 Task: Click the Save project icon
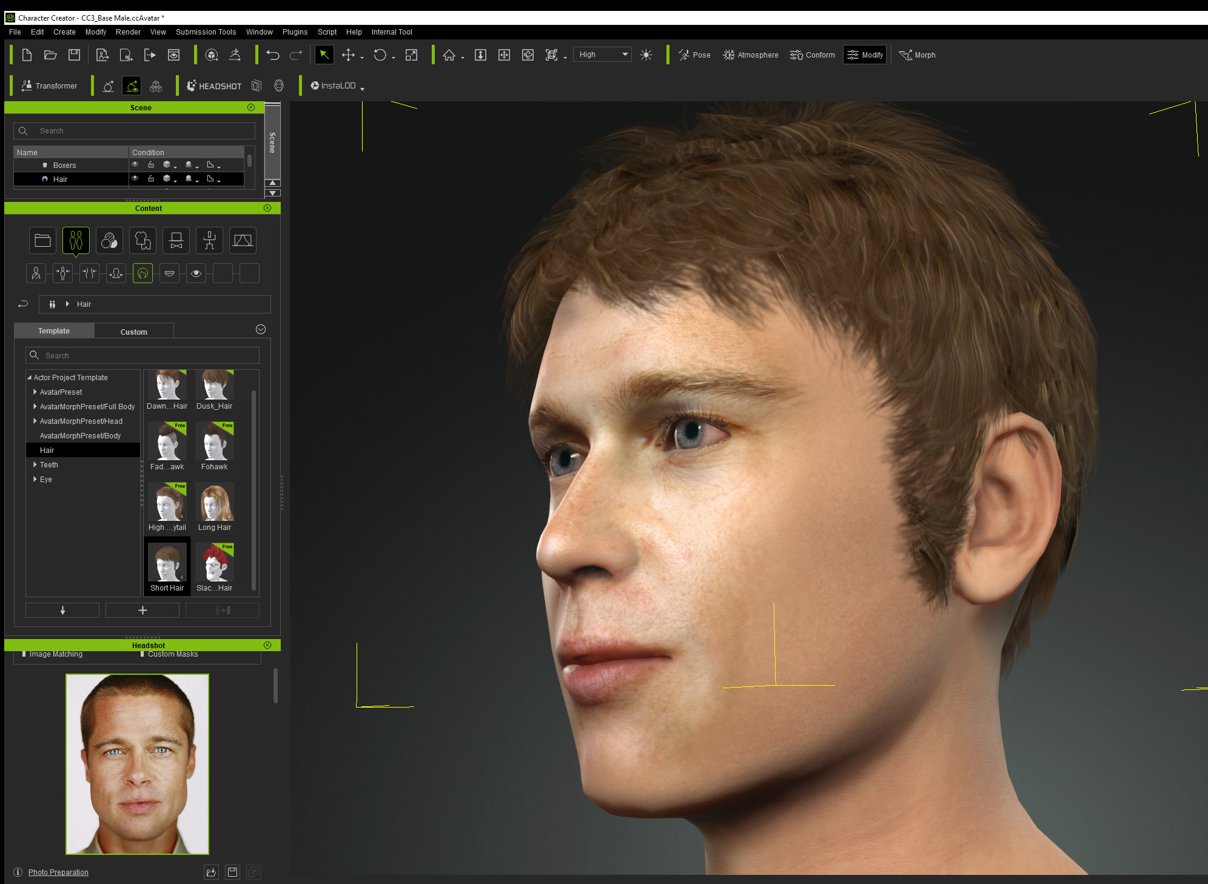click(74, 55)
